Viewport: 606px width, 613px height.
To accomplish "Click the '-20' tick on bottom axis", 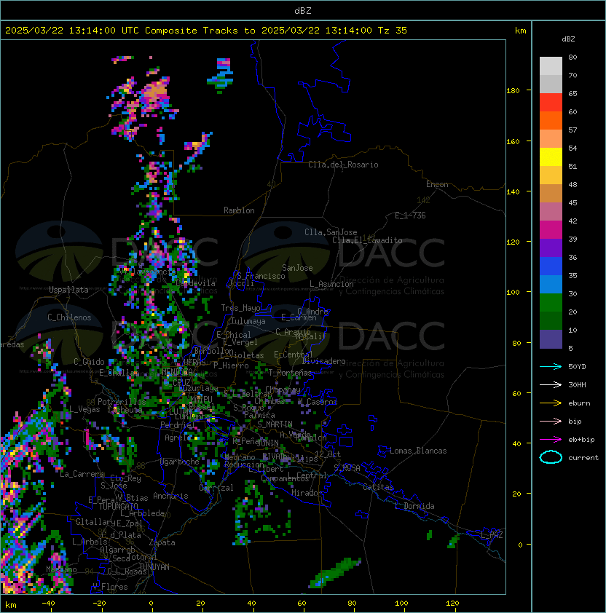I will (x=99, y=604).
